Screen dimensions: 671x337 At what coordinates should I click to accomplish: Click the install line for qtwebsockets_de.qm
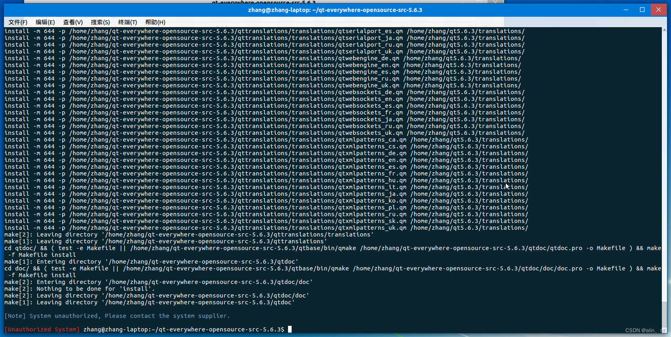coord(264,92)
